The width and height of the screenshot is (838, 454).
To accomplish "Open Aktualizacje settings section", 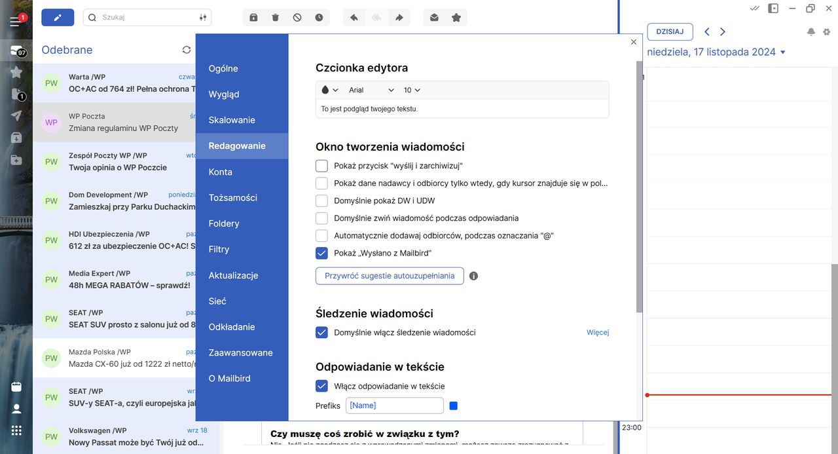I will point(242,275).
